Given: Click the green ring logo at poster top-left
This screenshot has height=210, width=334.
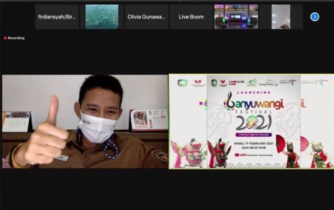Looking at the screenshot, I should pos(182,83).
